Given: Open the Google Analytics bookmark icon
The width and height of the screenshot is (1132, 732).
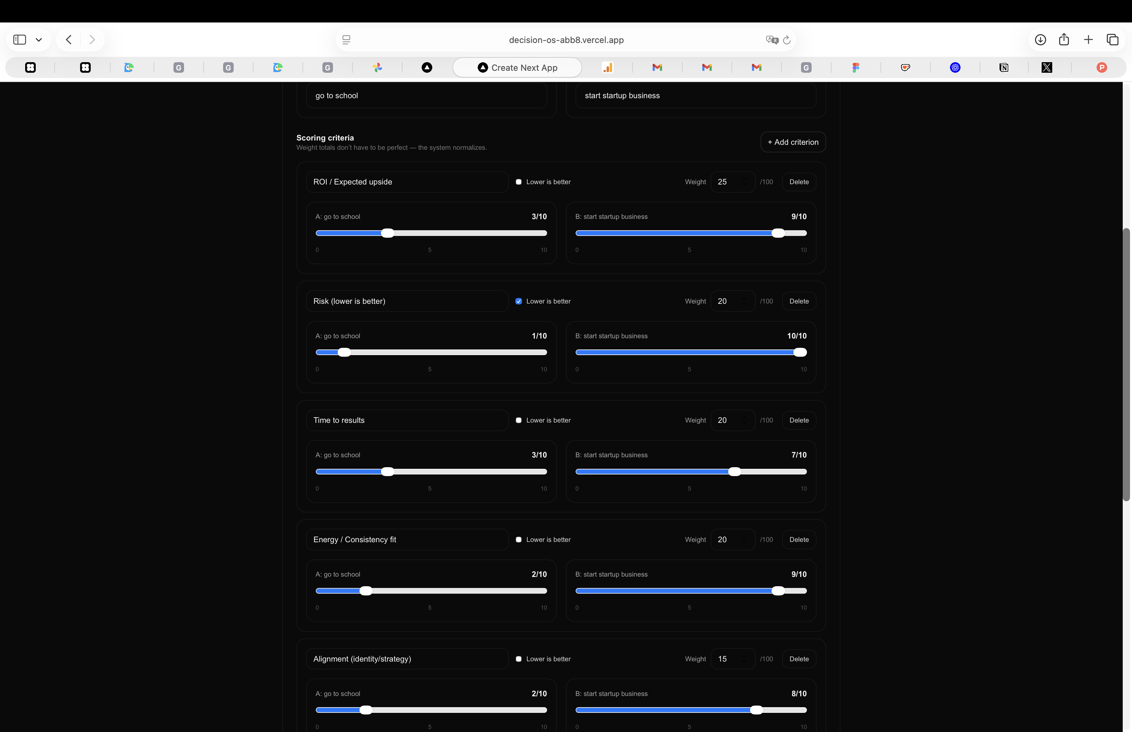Looking at the screenshot, I should (x=607, y=67).
